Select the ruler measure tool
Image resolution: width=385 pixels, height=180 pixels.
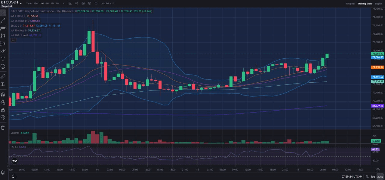coord(3,77)
